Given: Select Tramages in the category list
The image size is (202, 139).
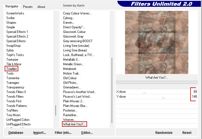Looking at the screenshot, I should pos(13,83).
